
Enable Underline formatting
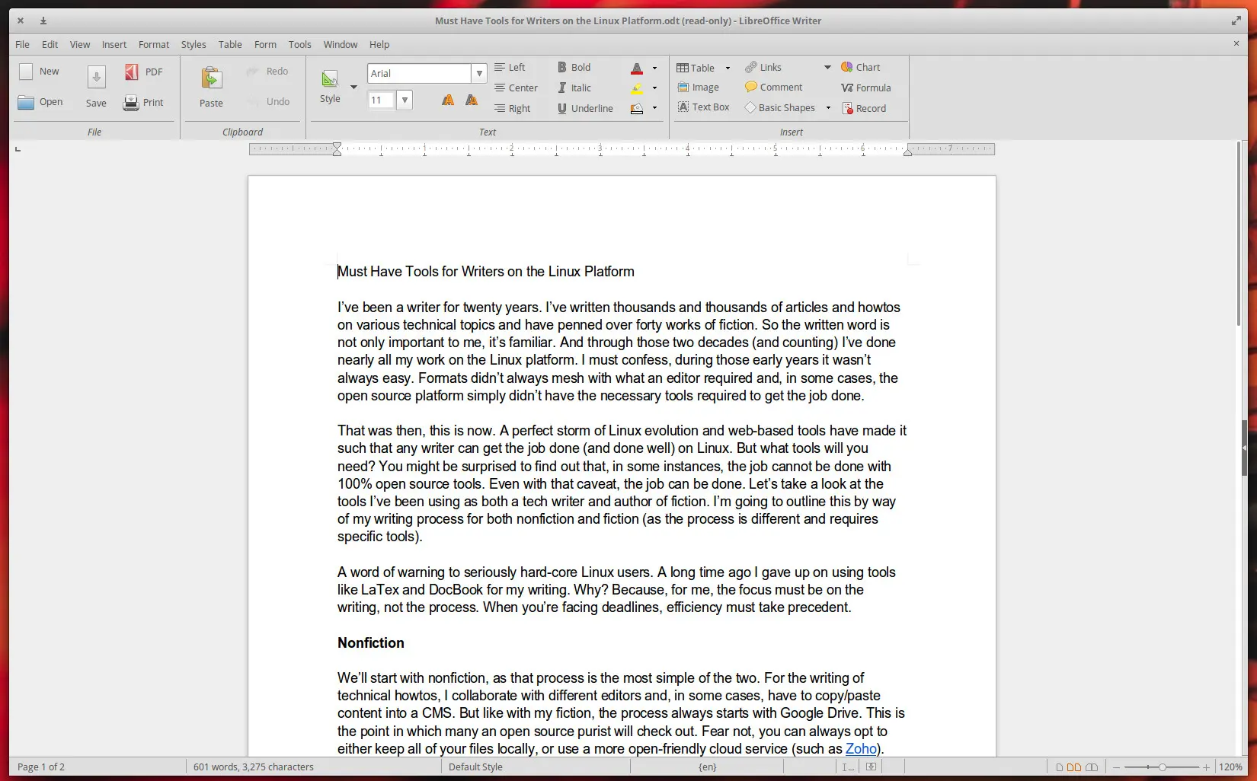[584, 108]
